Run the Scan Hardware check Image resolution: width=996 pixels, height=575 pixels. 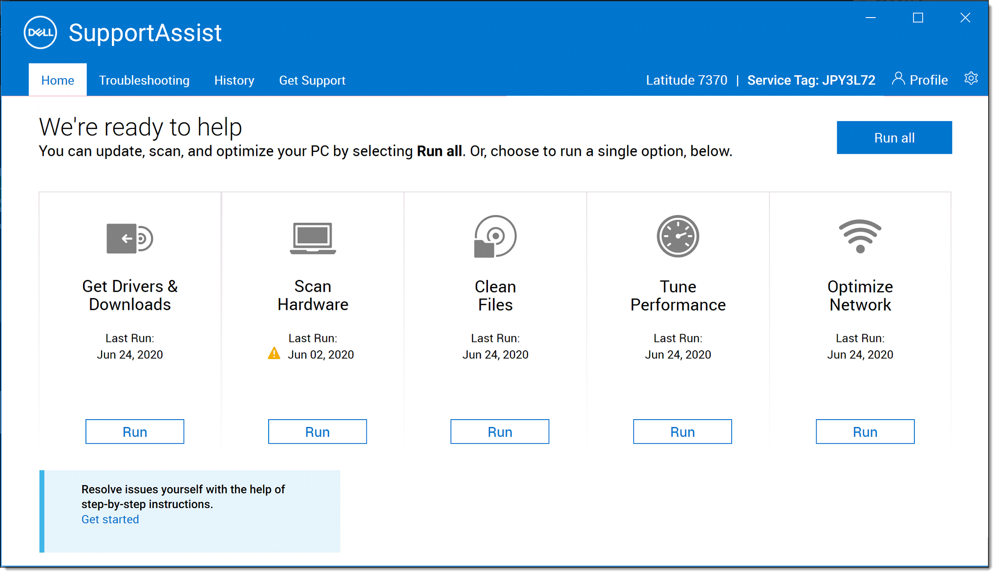[x=317, y=430]
